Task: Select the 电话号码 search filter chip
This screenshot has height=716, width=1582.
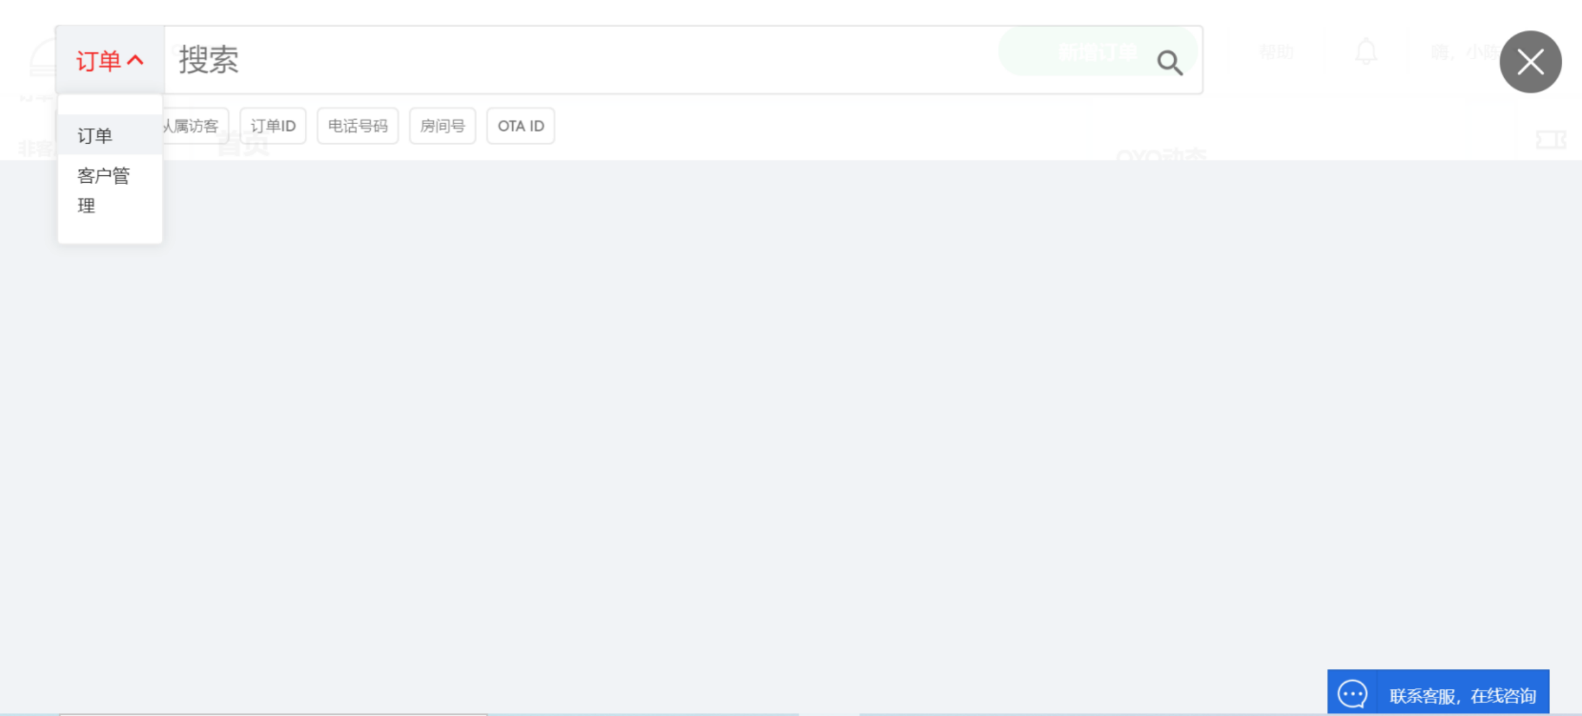Action: tap(357, 126)
